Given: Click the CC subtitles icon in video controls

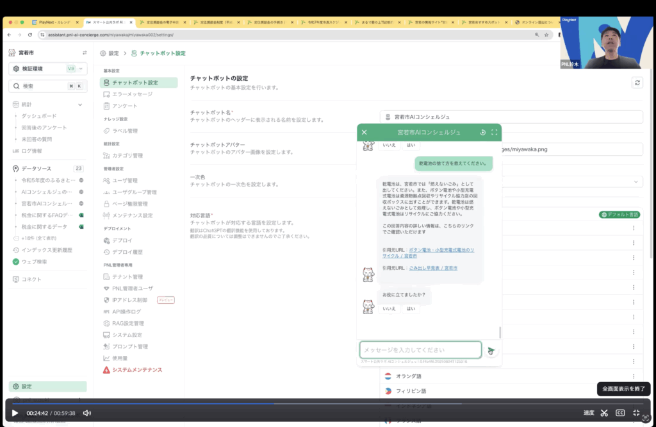Looking at the screenshot, I should coord(619,413).
